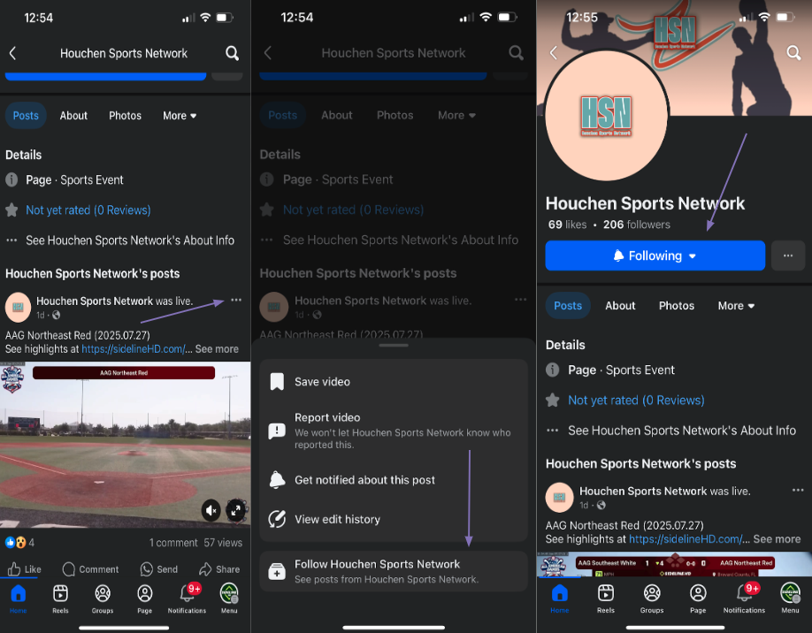Switch to Photos tab below the Following button
The width and height of the screenshot is (812, 633).
[x=676, y=306]
